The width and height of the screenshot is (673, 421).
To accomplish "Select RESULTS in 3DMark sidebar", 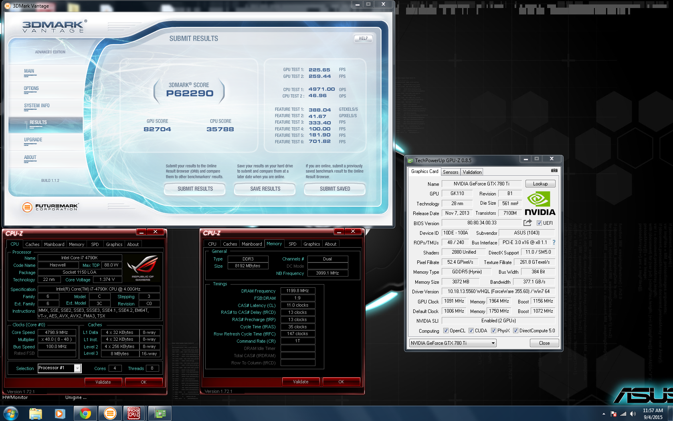I will 46,125.
